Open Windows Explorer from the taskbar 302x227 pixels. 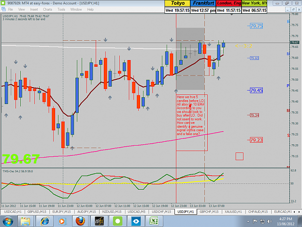coord(26,221)
